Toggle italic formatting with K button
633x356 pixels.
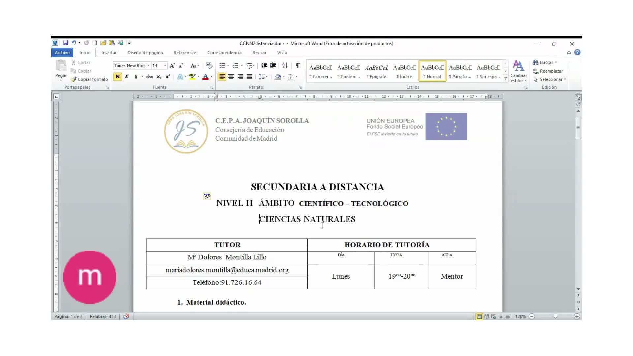[x=127, y=76]
